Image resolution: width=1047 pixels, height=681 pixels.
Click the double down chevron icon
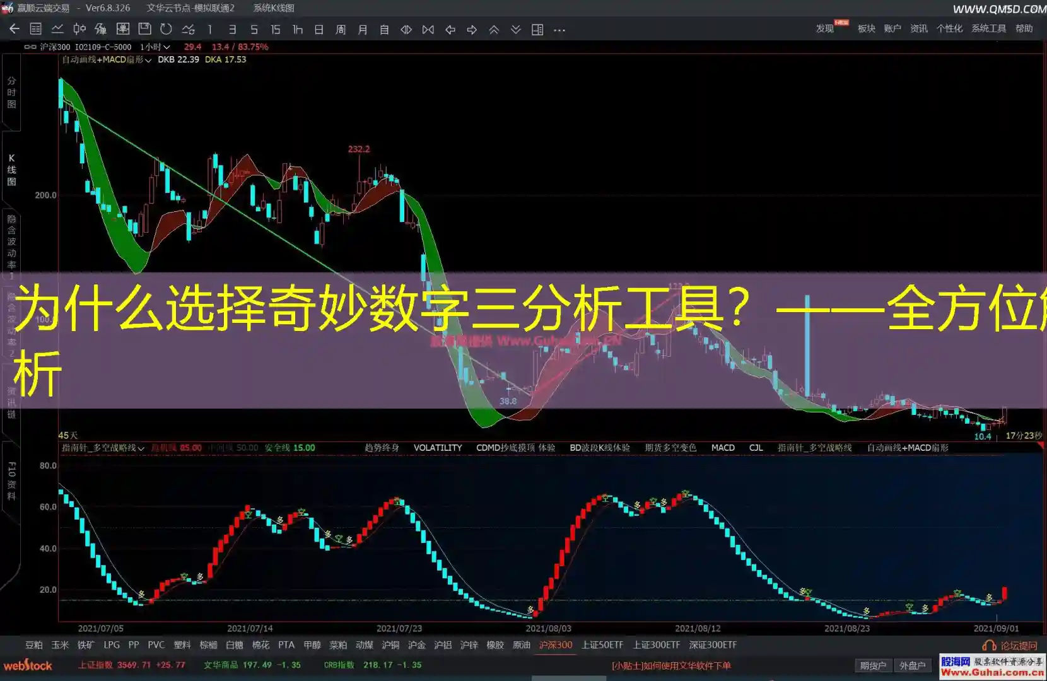[x=516, y=29]
